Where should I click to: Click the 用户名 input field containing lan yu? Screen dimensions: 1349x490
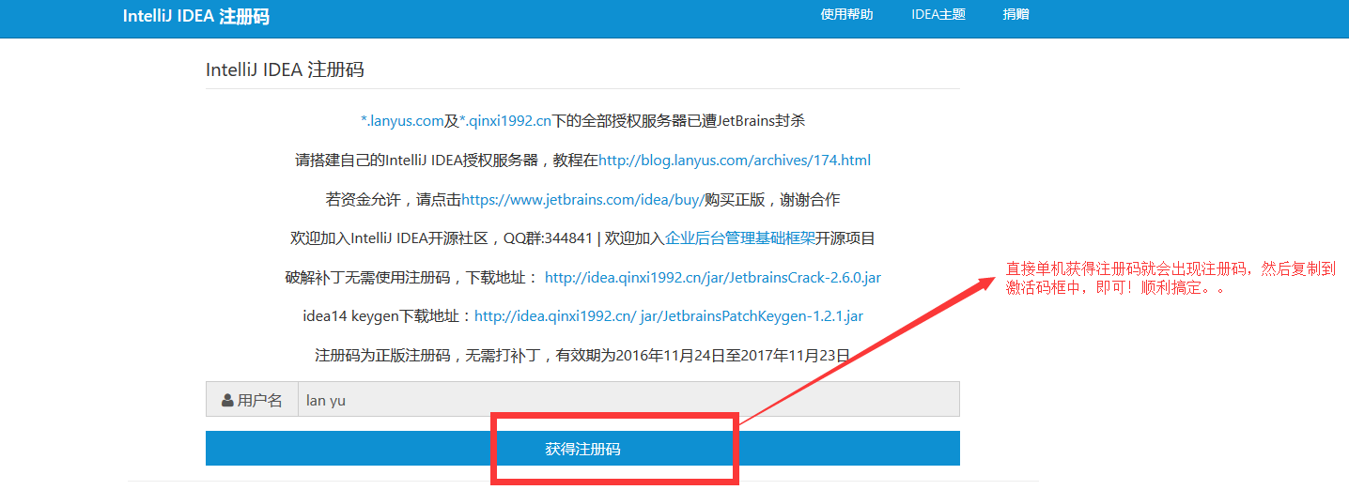tap(628, 399)
